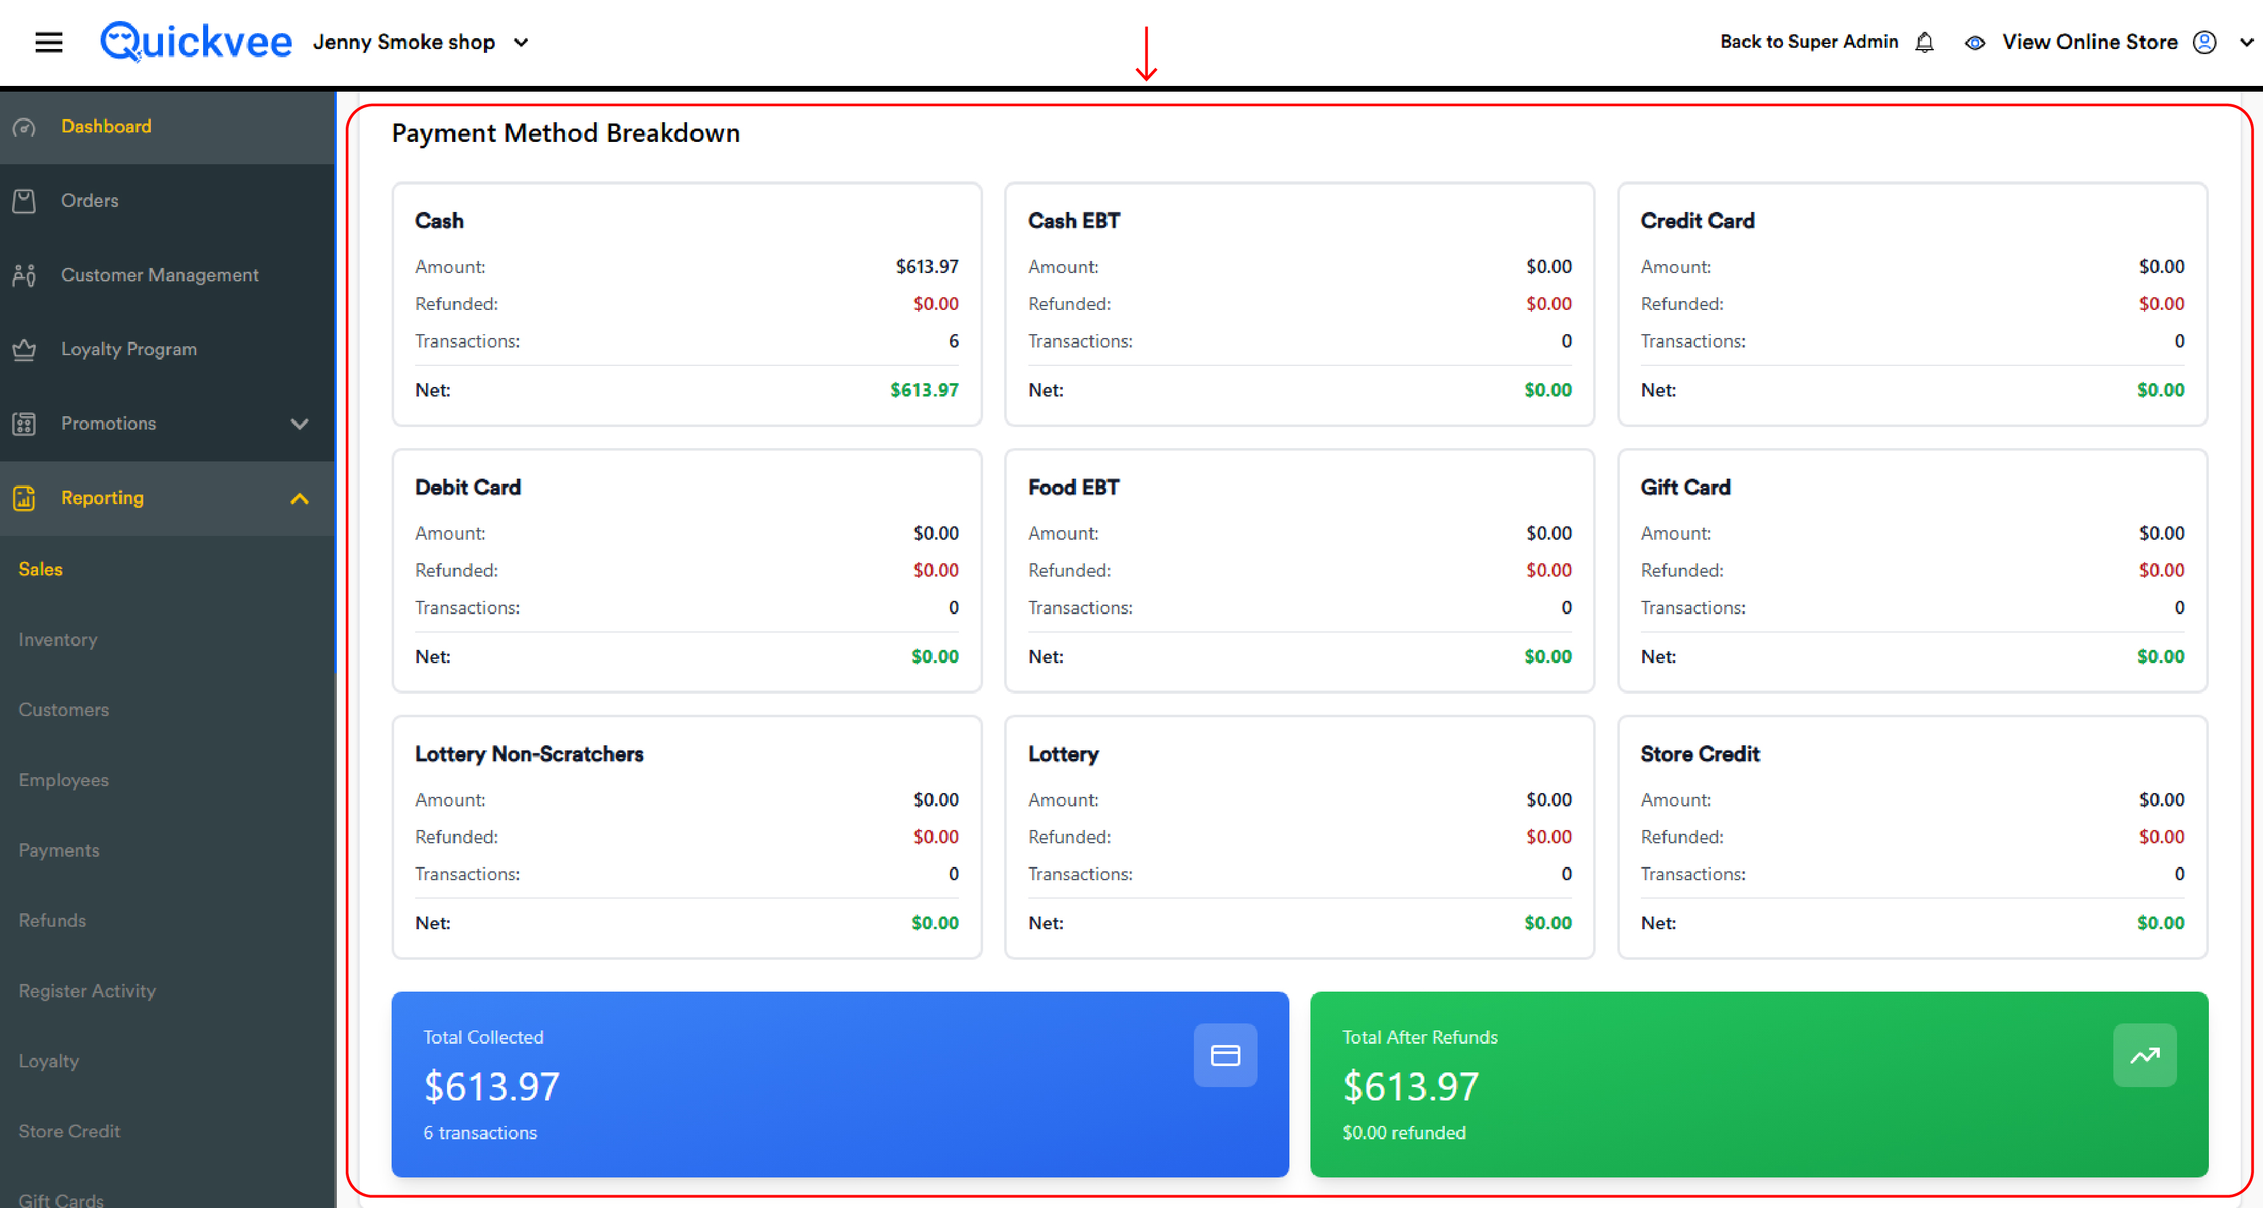The width and height of the screenshot is (2263, 1208).
Task: Select Employees under Reporting
Action: [x=63, y=780]
